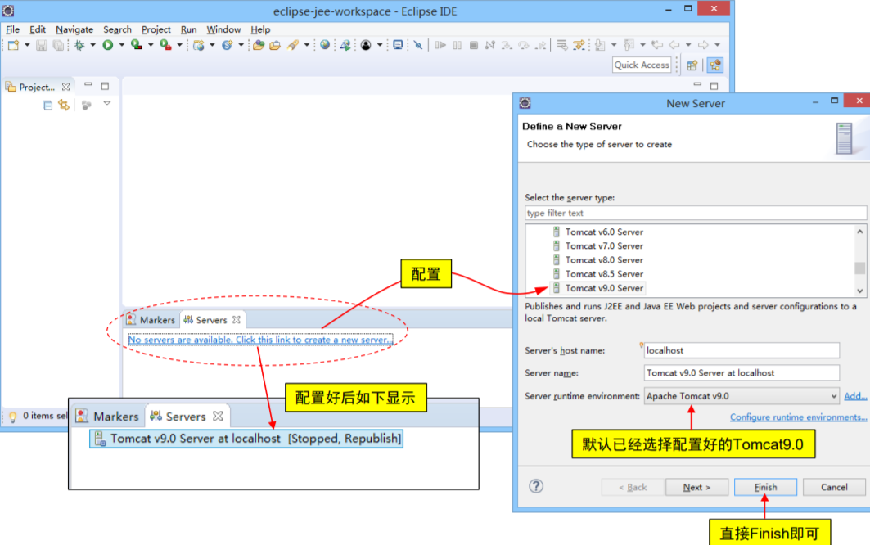870x545 pixels.
Task: Open the New wizard dropdown arrow
Action: 26,46
